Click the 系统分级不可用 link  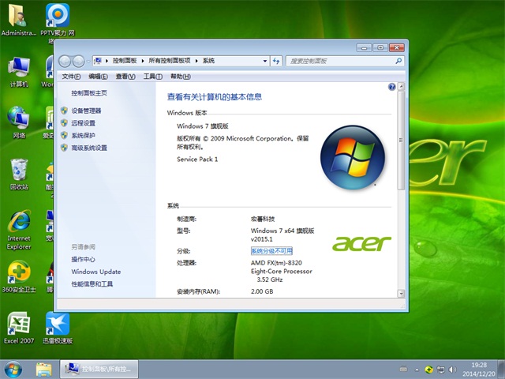pos(271,250)
